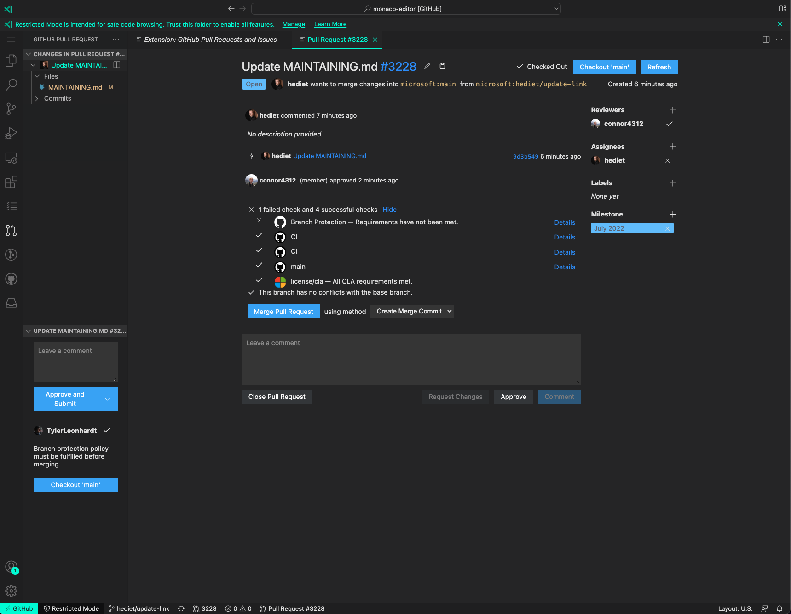This screenshot has width=791, height=614.
Task: Open the Run and Debug view
Action: (11, 133)
